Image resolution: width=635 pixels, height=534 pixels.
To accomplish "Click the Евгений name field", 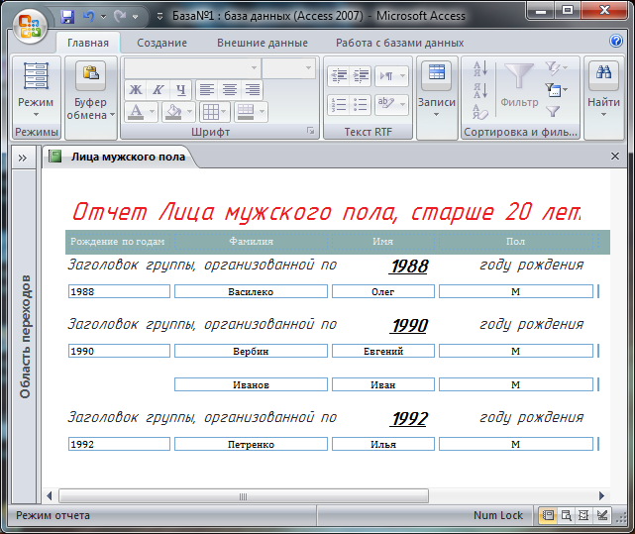I will [x=383, y=351].
